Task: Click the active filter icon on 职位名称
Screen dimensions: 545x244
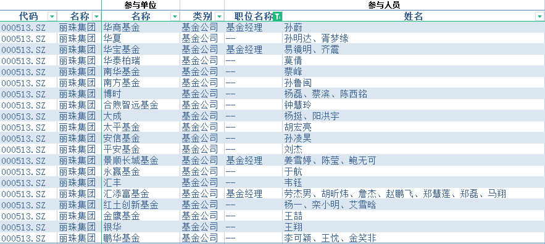Action: 277,16
